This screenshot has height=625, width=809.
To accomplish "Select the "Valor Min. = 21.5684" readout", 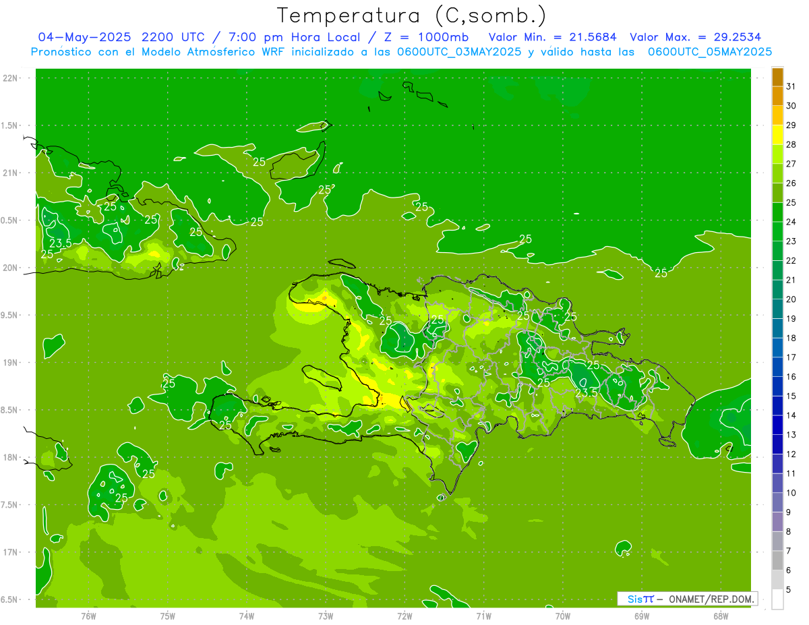I will point(552,37).
